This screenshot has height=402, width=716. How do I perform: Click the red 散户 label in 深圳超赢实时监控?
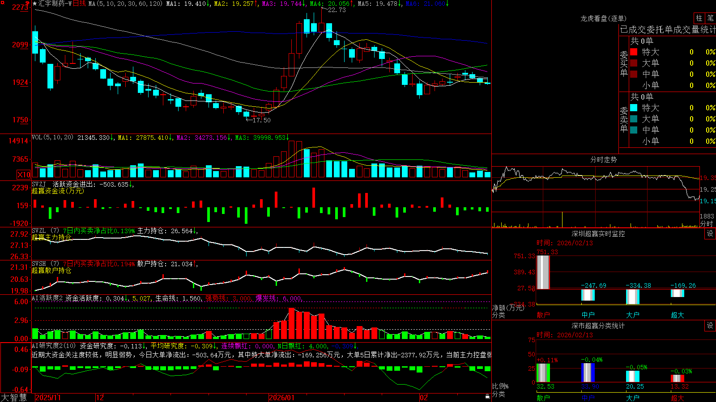pyautogui.click(x=543, y=315)
